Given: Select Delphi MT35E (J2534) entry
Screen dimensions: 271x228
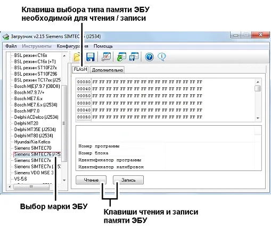Looking at the screenshot, I should pos(35,129).
